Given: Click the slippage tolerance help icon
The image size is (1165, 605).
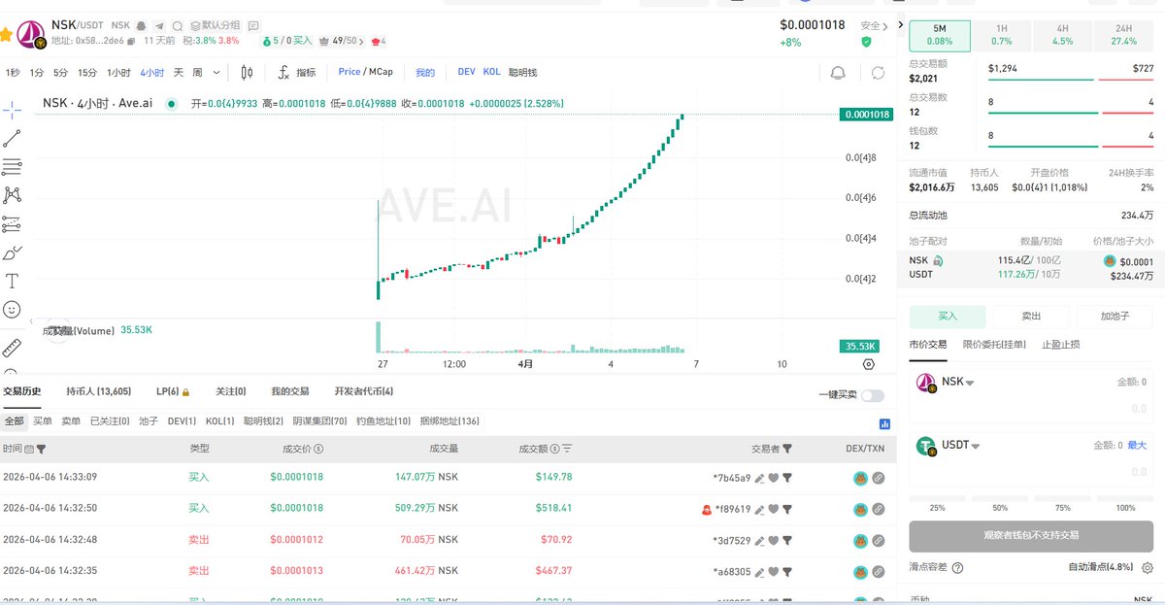Looking at the screenshot, I should pyautogui.click(x=957, y=567).
